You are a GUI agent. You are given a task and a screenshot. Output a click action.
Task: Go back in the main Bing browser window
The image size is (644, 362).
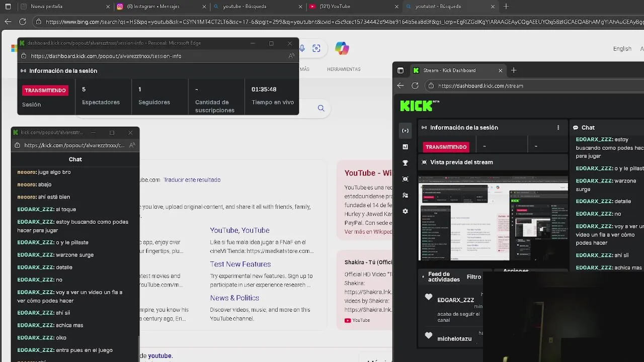point(8,22)
